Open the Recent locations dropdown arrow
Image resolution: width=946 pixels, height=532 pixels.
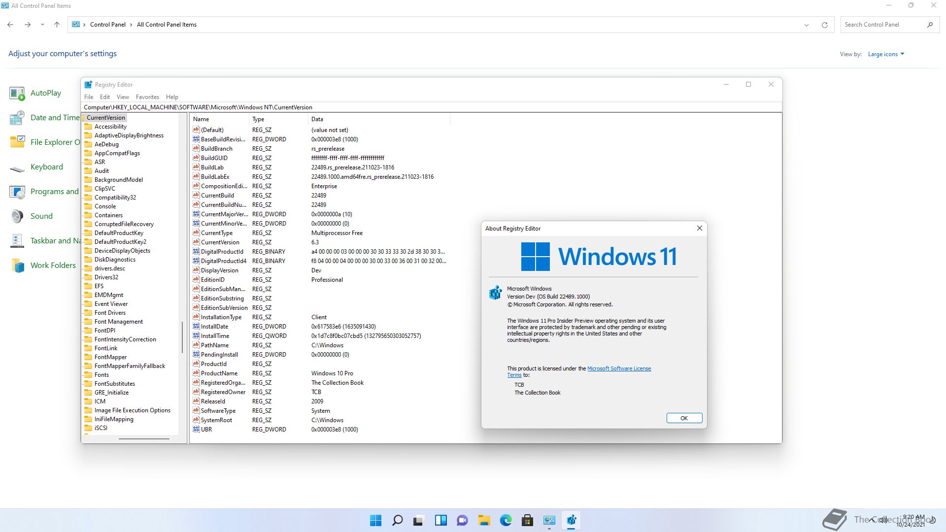[42, 25]
